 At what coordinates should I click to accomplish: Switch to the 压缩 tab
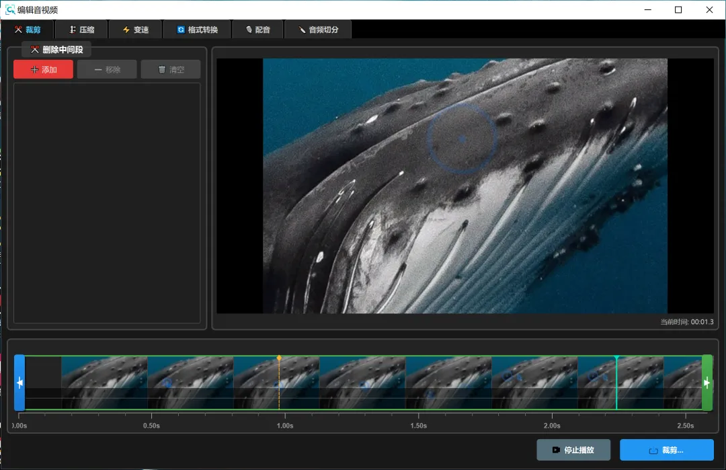tap(81, 30)
